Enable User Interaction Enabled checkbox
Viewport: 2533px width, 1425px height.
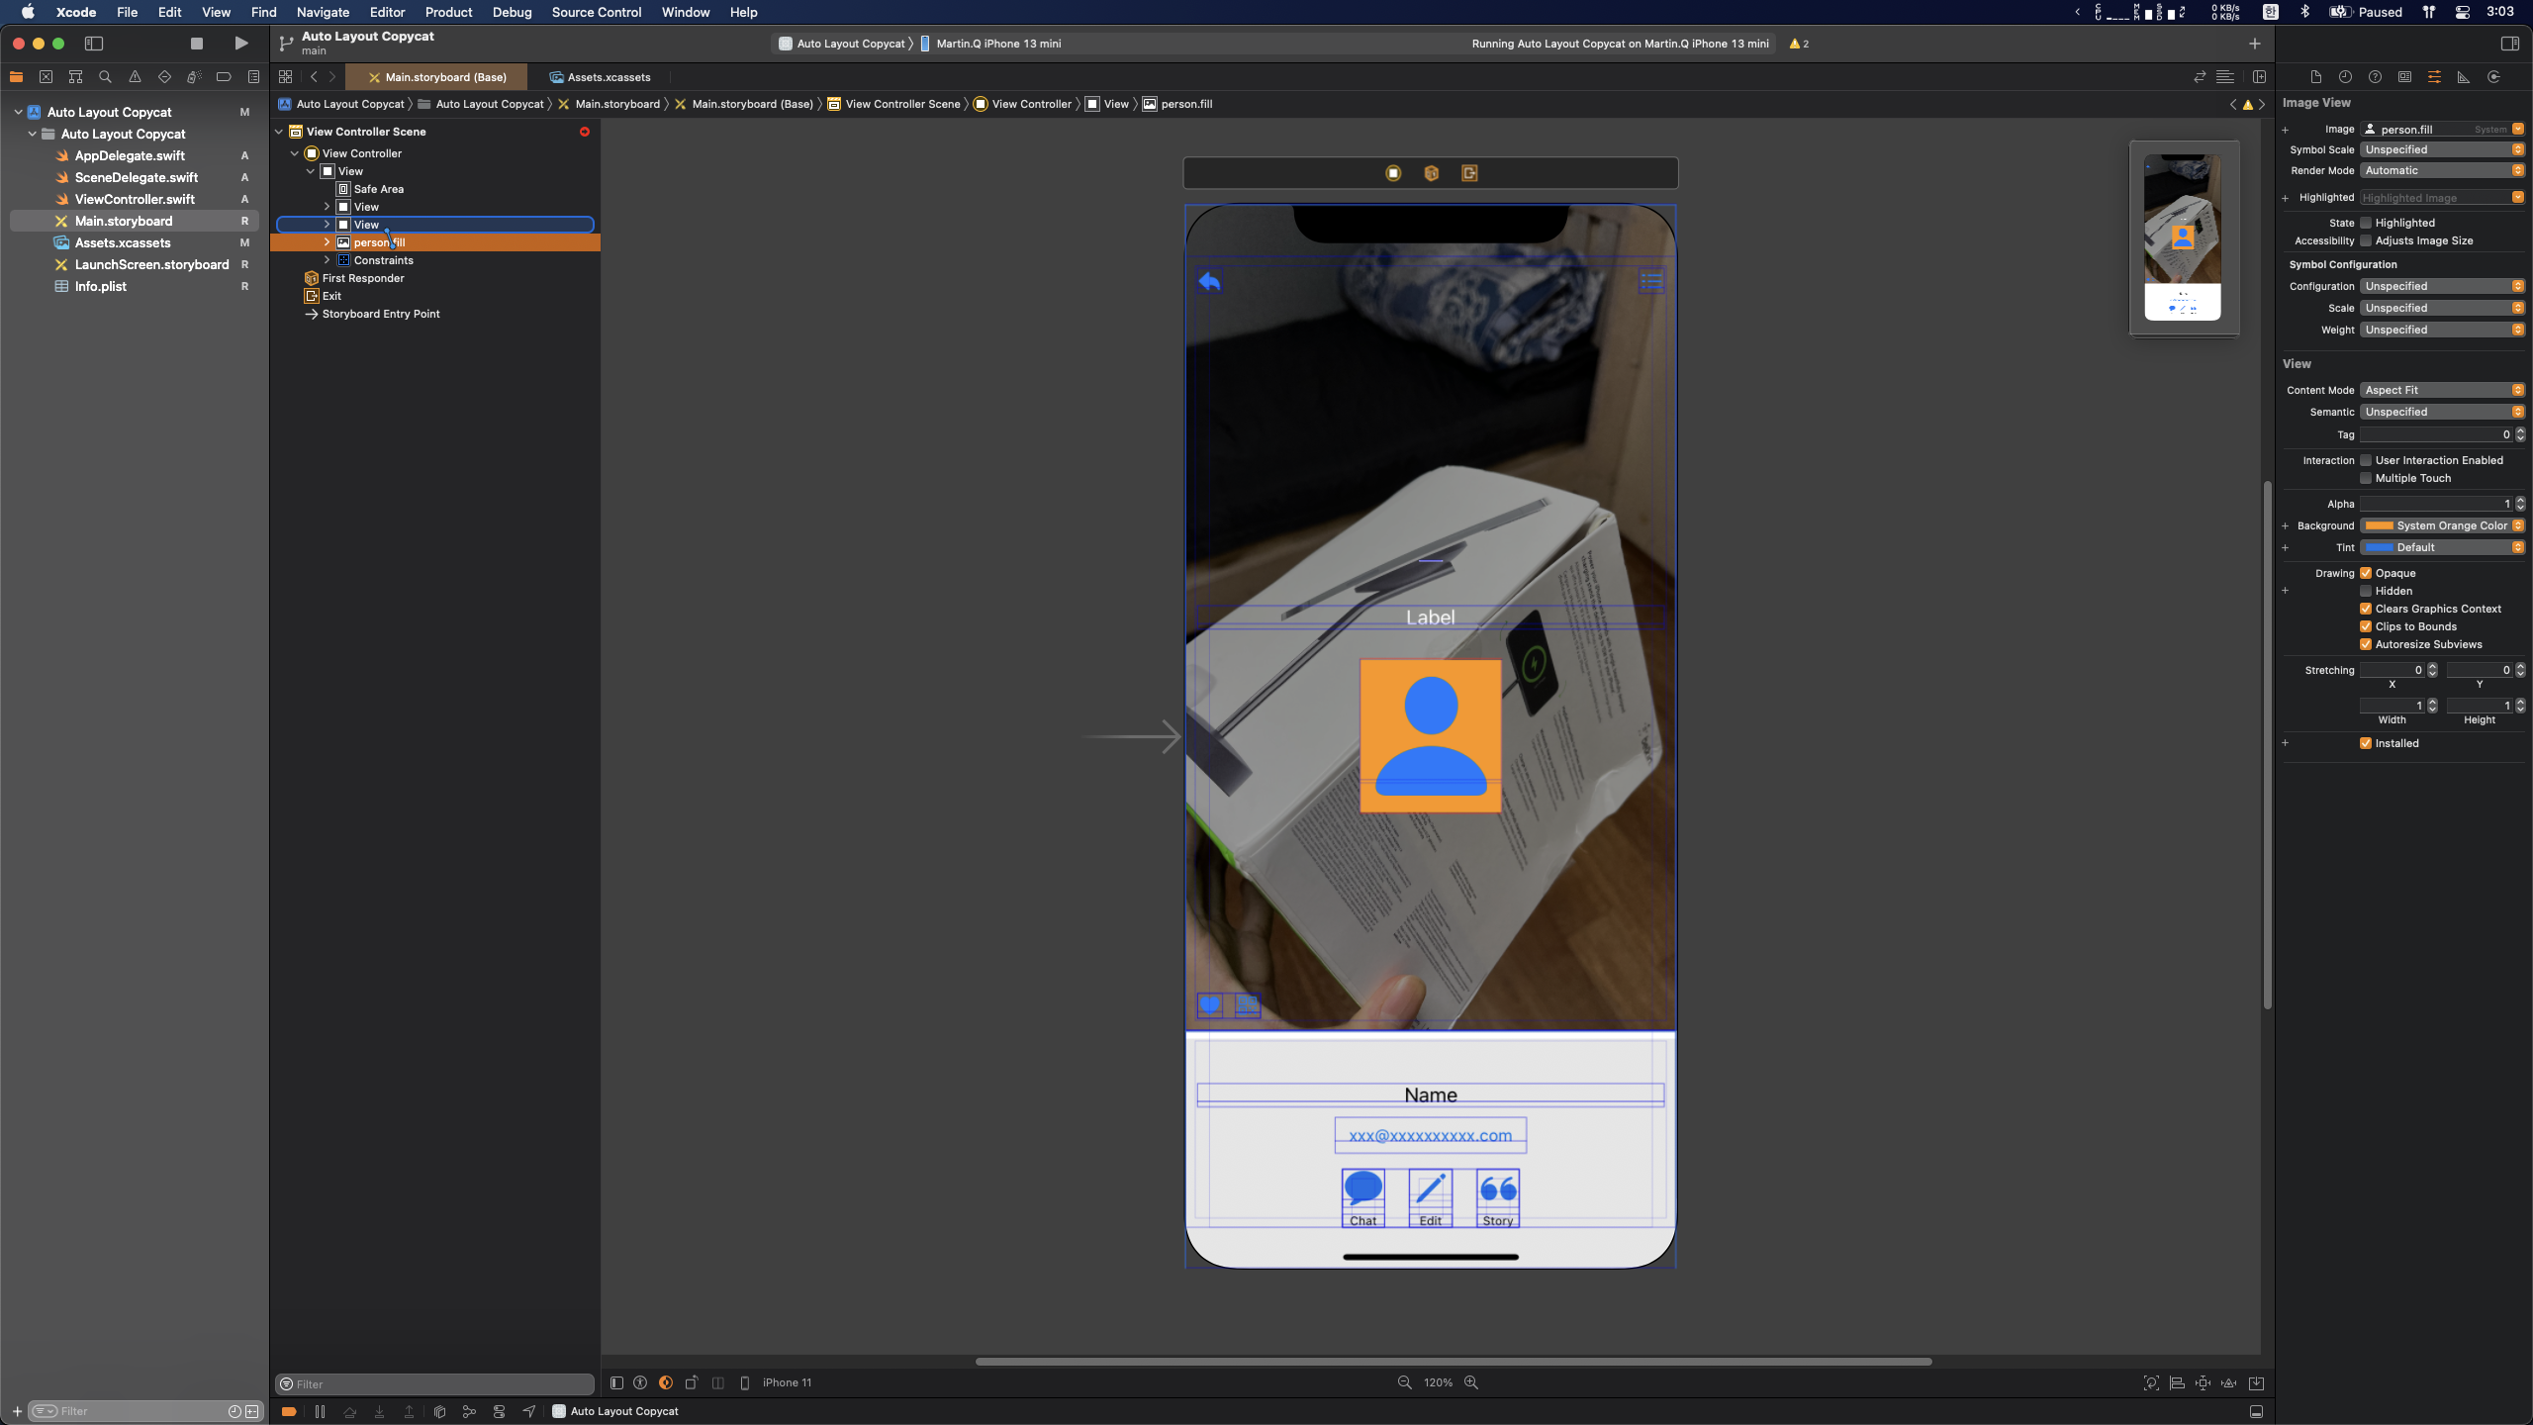2366,460
